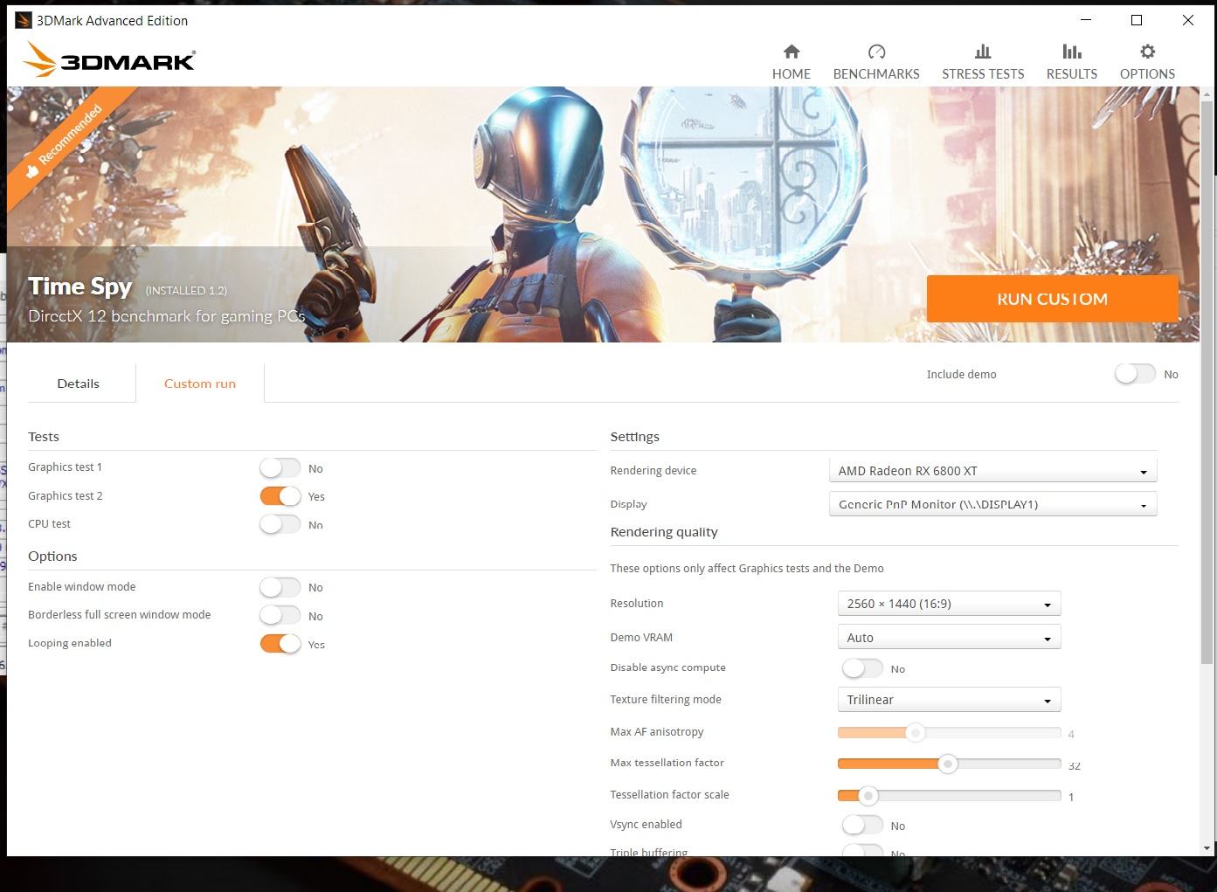Image resolution: width=1217 pixels, height=892 pixels.
Task: Open the Demo VRAM dropdown
Action: pos(949,638)
